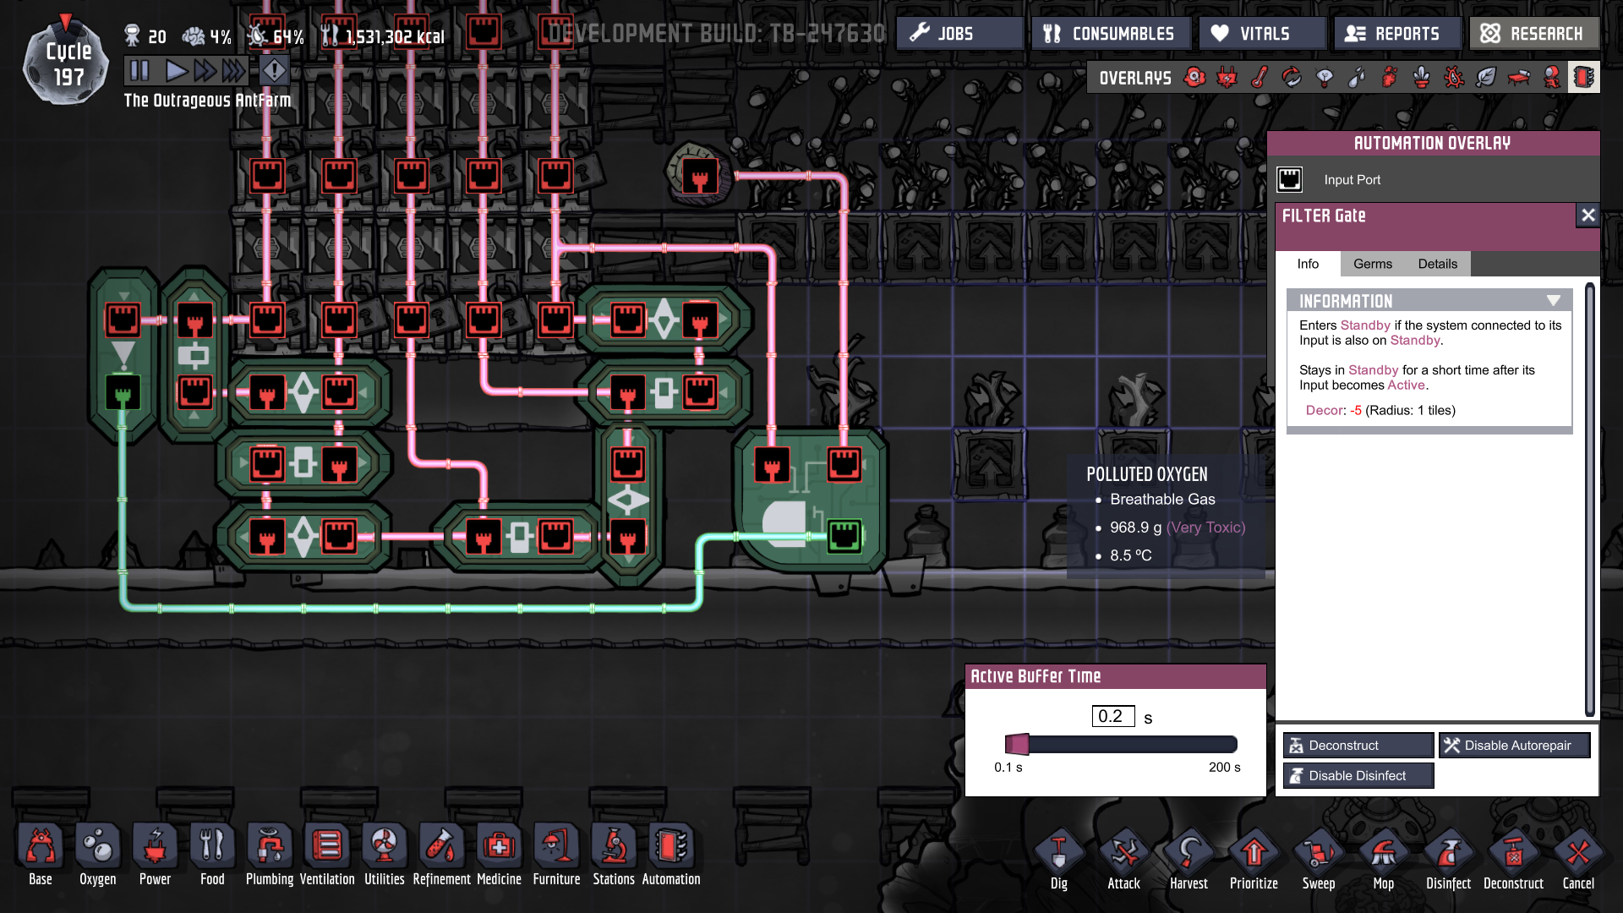Pause the game
Image resolution: width=1623 pixels, height=913 pixels.
coord(140,70)
